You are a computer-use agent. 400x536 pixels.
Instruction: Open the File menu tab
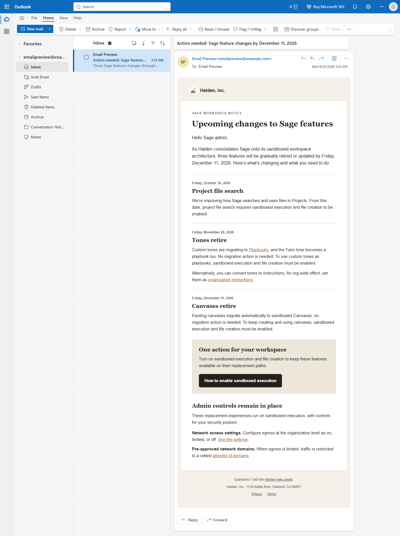34,18
